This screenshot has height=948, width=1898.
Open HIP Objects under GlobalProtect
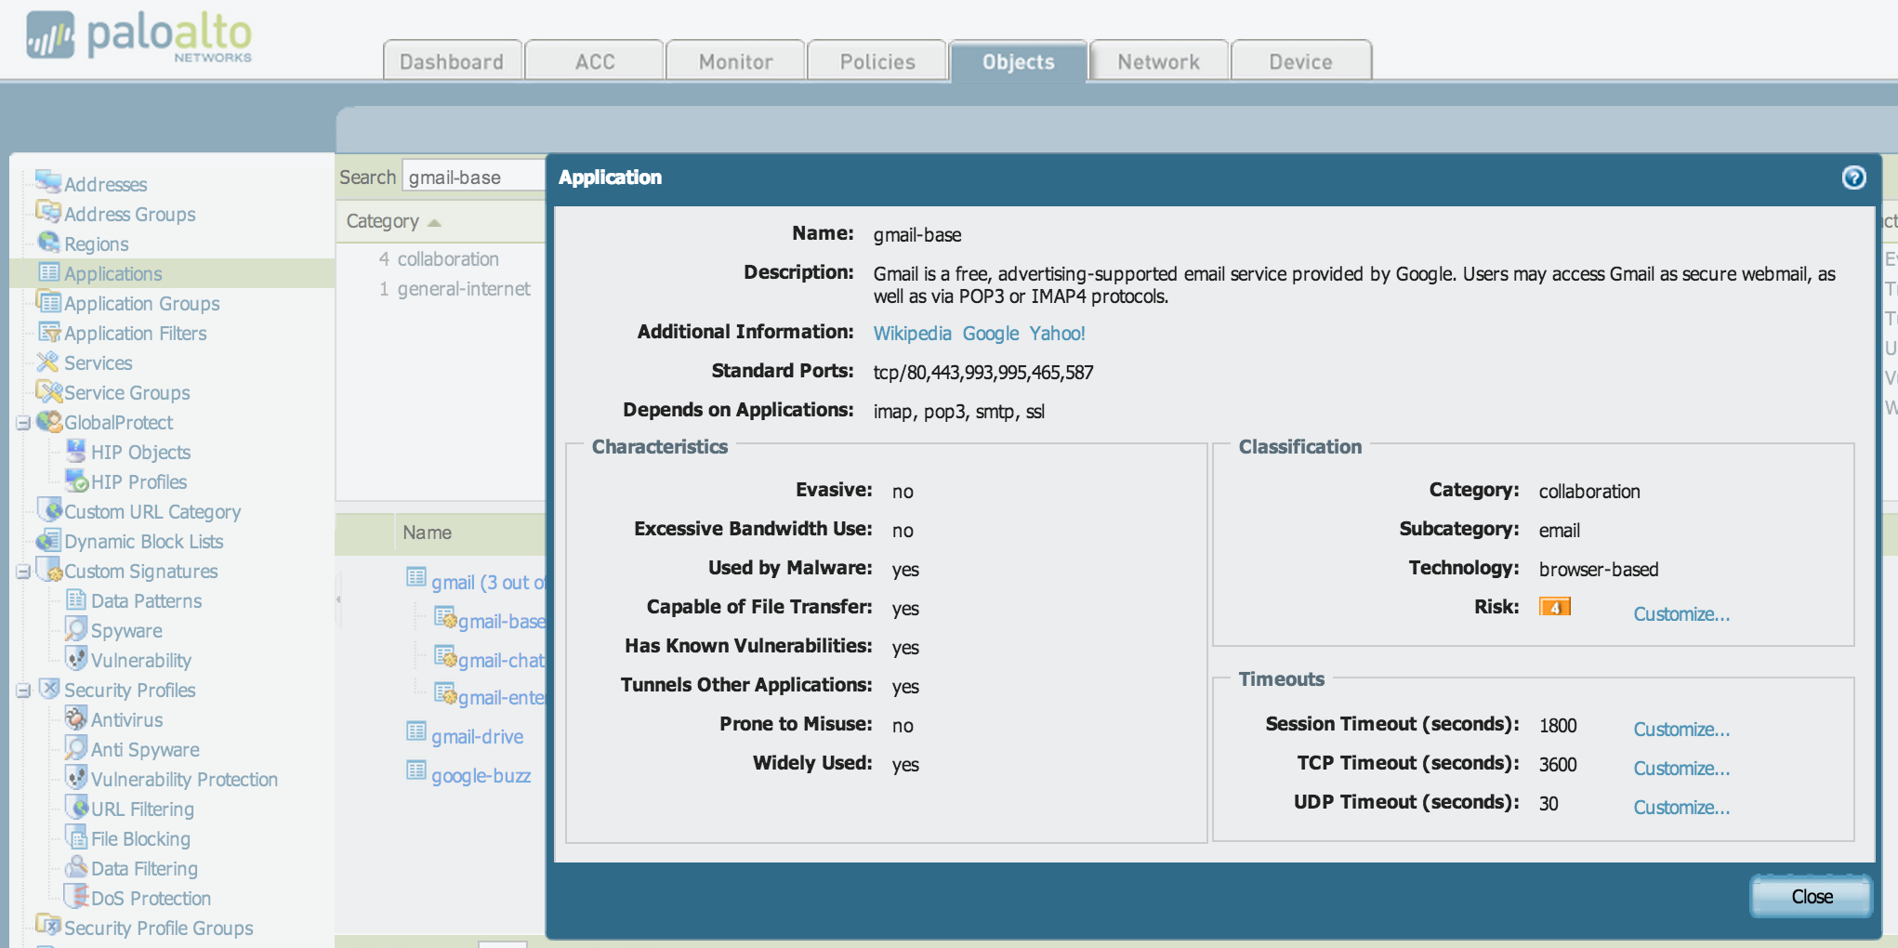click(x=141, y=452)
